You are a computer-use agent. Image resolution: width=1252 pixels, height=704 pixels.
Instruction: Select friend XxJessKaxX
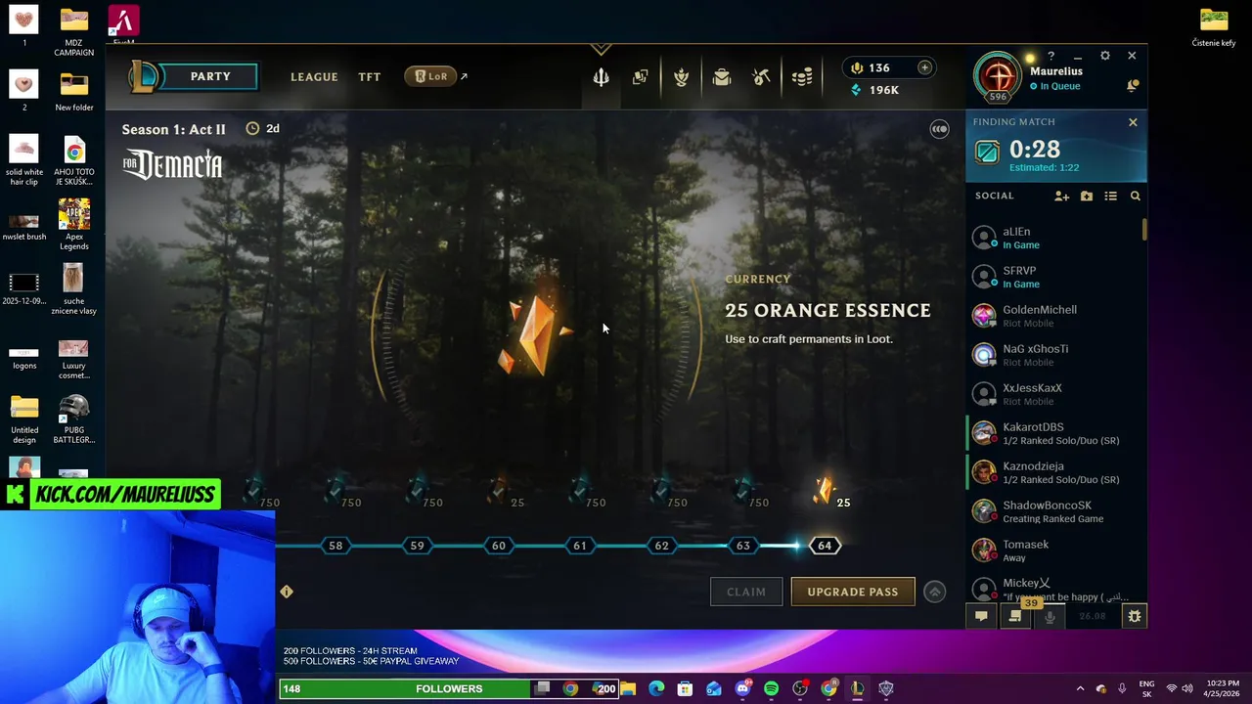1054,395
